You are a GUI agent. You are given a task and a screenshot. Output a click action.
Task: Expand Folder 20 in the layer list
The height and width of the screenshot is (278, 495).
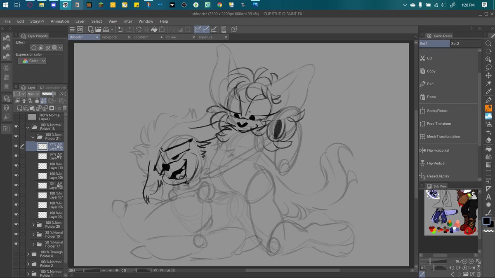[x=33, y=224]
